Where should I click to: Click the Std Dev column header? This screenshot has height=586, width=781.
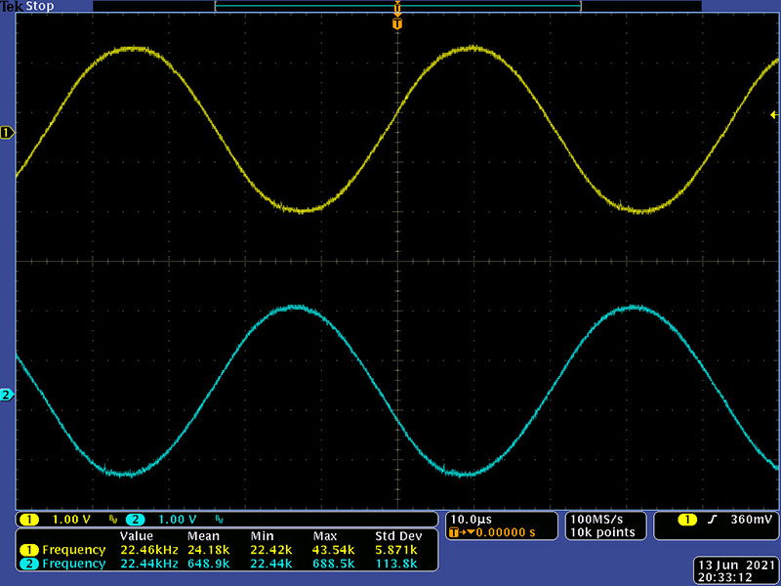[x=397, y=536]
